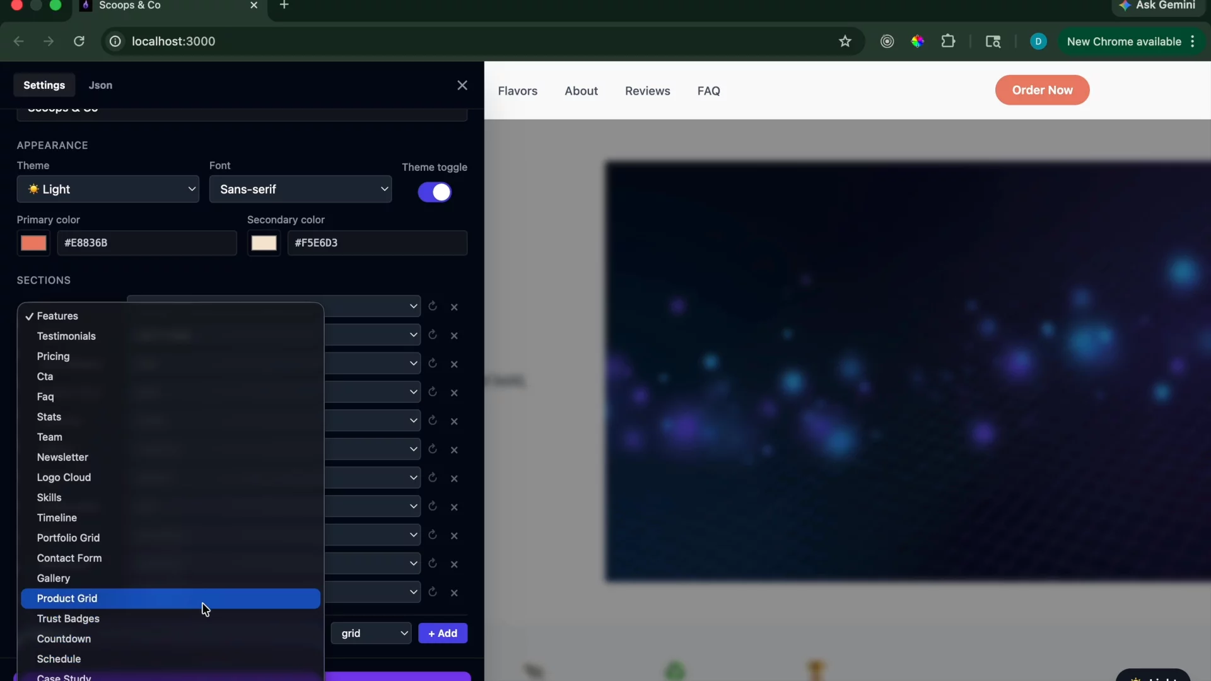Image resolution: width=1211 pixels, height=681 pixels.
Task: Close the settings panel with X
Action: click(x=462, y=85)
